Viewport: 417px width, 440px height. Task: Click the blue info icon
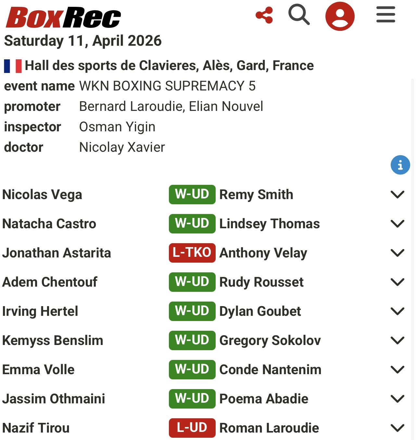[x=400, y=165]
